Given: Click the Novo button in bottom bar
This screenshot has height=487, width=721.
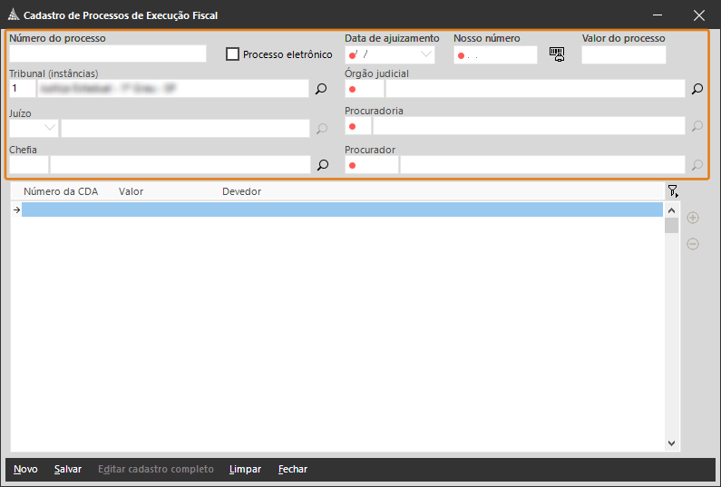Looking at the screenshot, I should tap(25, 469).
